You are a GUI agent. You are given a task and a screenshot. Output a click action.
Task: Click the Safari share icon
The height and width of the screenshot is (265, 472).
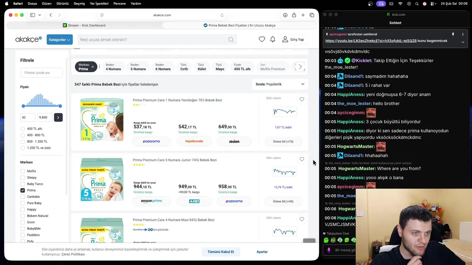[x=294, y=15]
